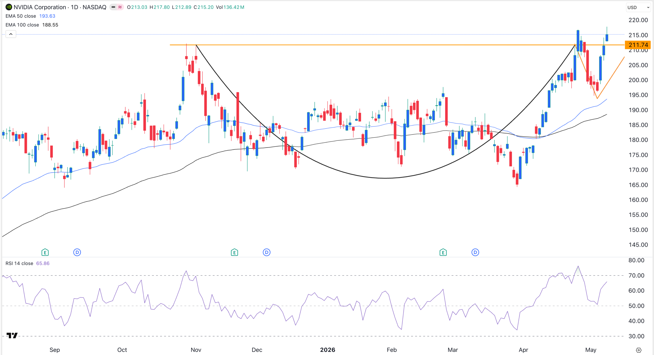This screenshot has height=355, width=654.
Task: Open the USD currency dropdown
Action: tap(638, 7)
